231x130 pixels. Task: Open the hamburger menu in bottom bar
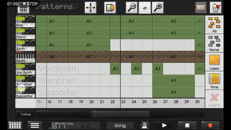click(35, 125)
